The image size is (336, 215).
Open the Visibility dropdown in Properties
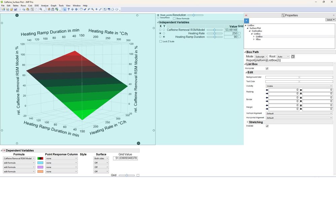coord(299,86)
